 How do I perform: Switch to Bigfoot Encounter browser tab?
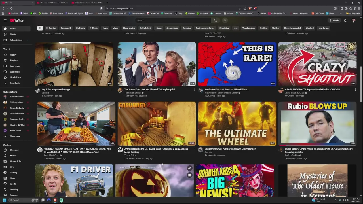click(x=87, y=3)
